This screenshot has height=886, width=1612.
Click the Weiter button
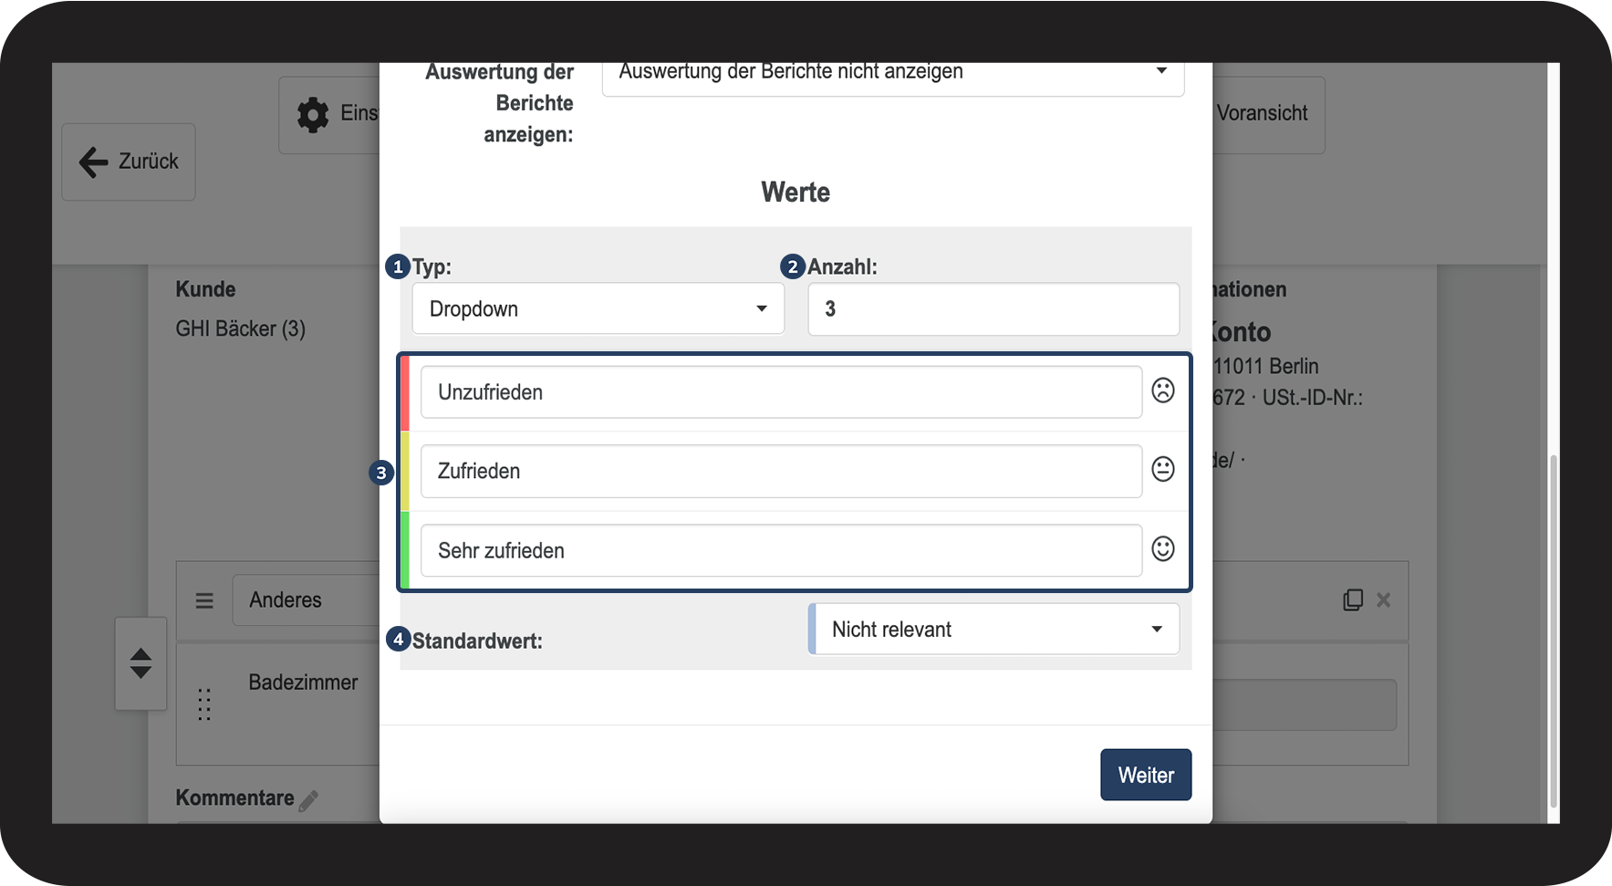click(1146, 775)
